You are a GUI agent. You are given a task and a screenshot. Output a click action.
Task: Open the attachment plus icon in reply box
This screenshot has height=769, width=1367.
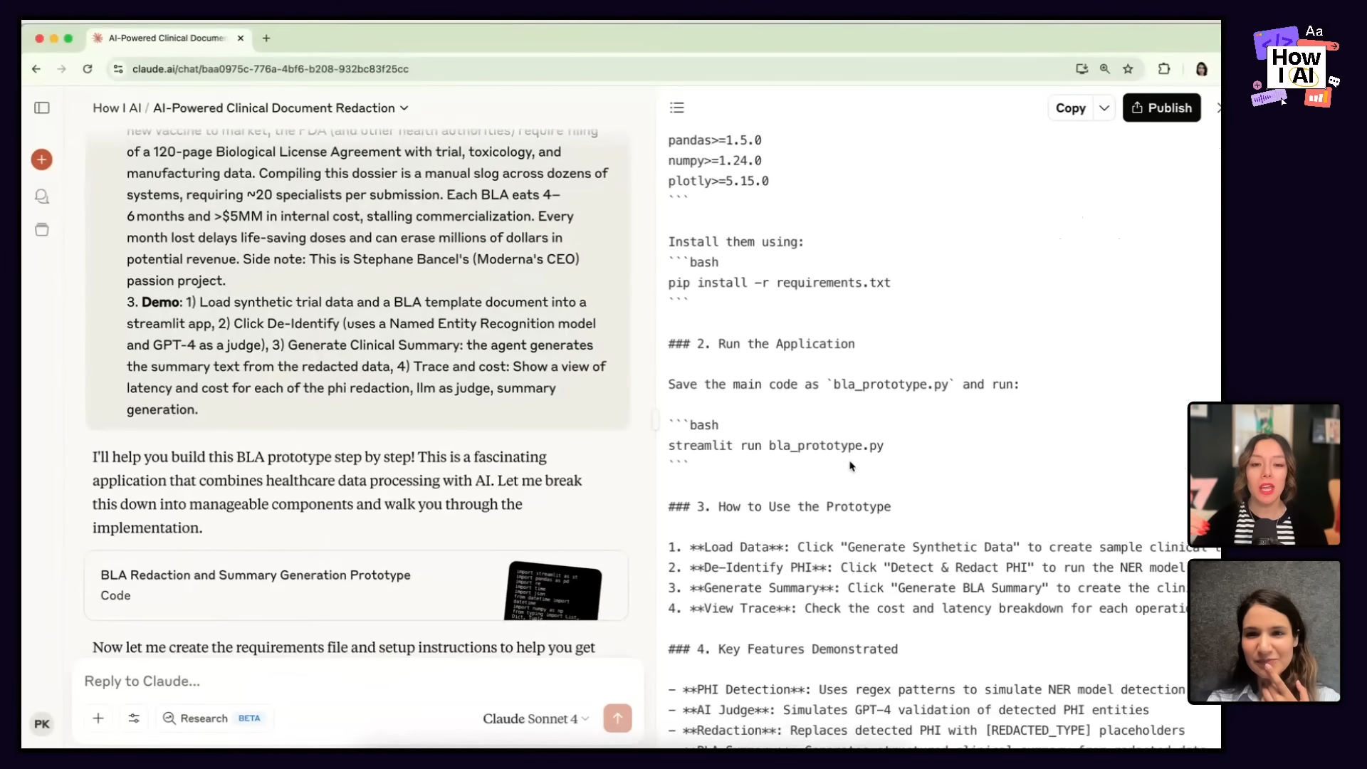98,718
